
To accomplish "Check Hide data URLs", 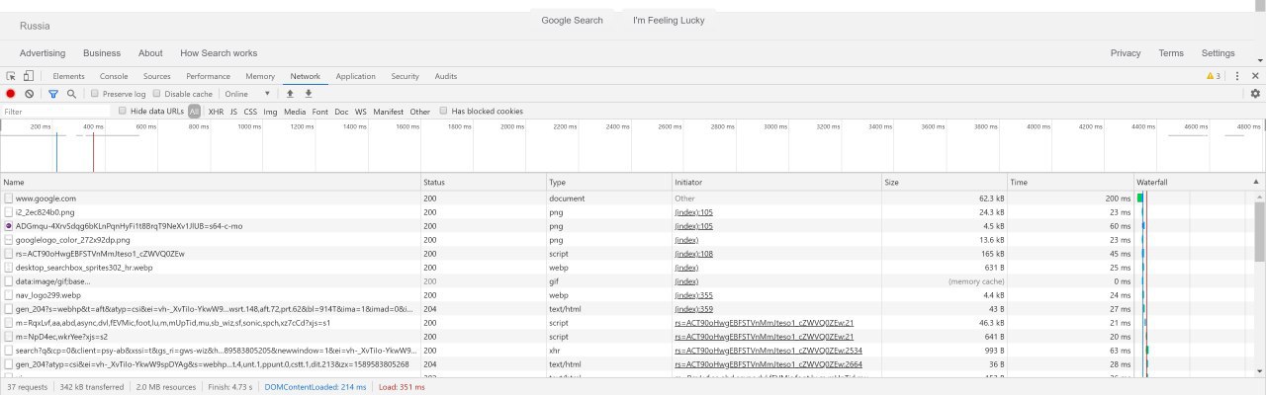I will (x=123, y=111).
